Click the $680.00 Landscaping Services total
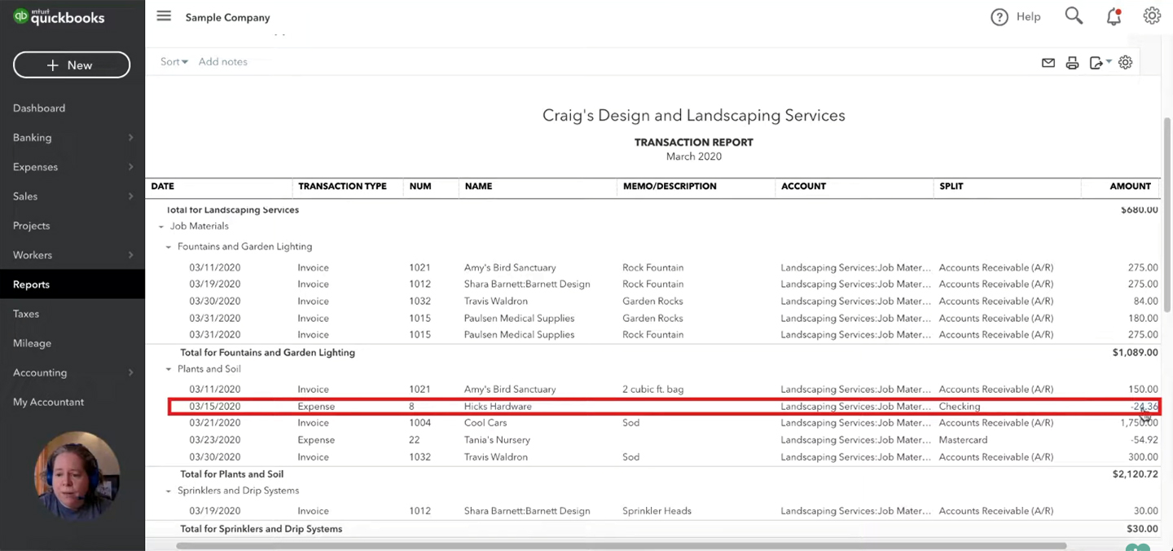The width and height of the screenshot is (1173, 551). tap(1139, 210)
